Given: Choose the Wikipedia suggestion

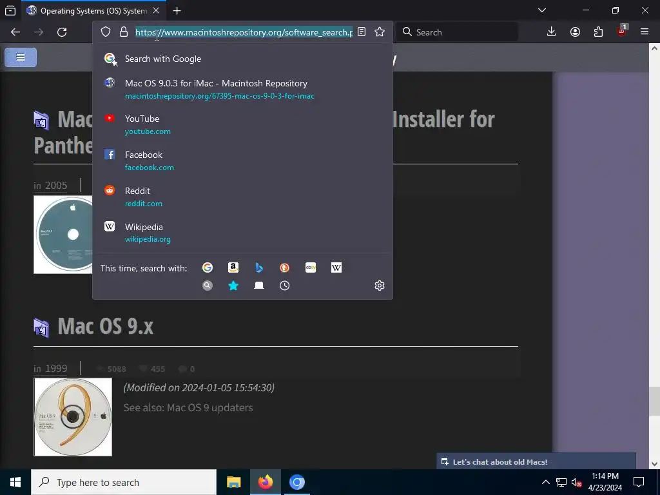Looking at the screenshot, I should (x=242, y=233).
